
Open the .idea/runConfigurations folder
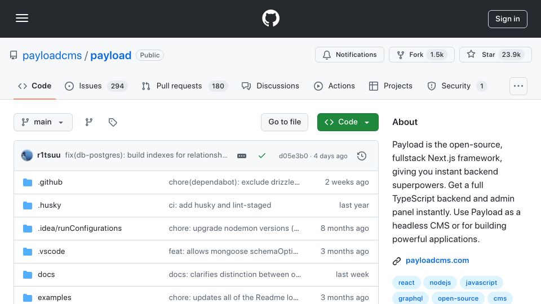pos(79,228)
